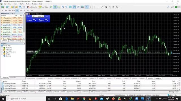Click the Windows taskbar search box
The image size is (181, 101).
(26, 98)
